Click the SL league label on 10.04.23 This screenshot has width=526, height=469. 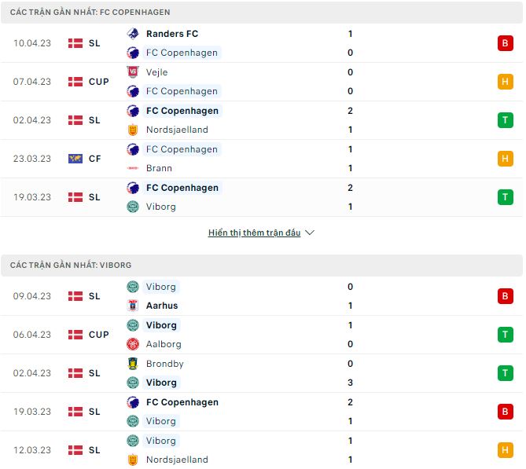[x=94, y=43]
